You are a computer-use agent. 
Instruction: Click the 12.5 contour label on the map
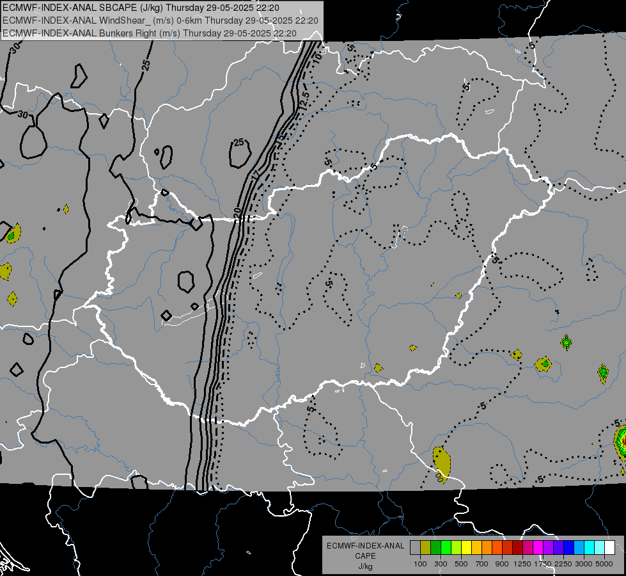(x=304, y=100)
